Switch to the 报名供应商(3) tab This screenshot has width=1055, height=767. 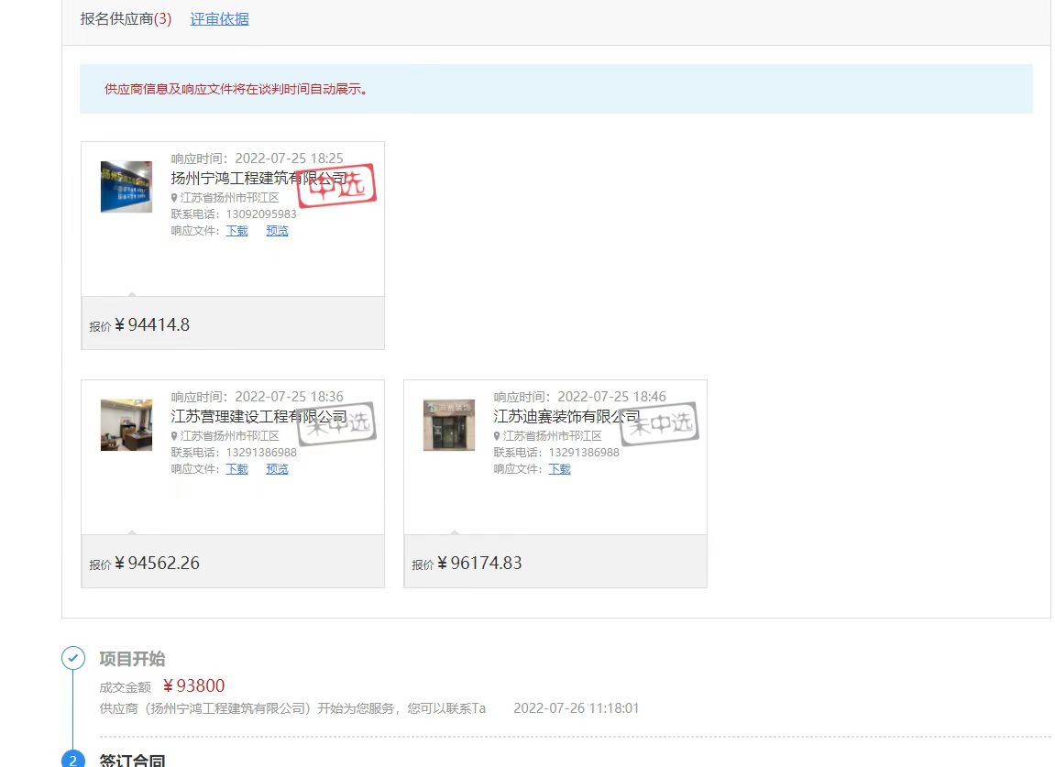[126, 19]
